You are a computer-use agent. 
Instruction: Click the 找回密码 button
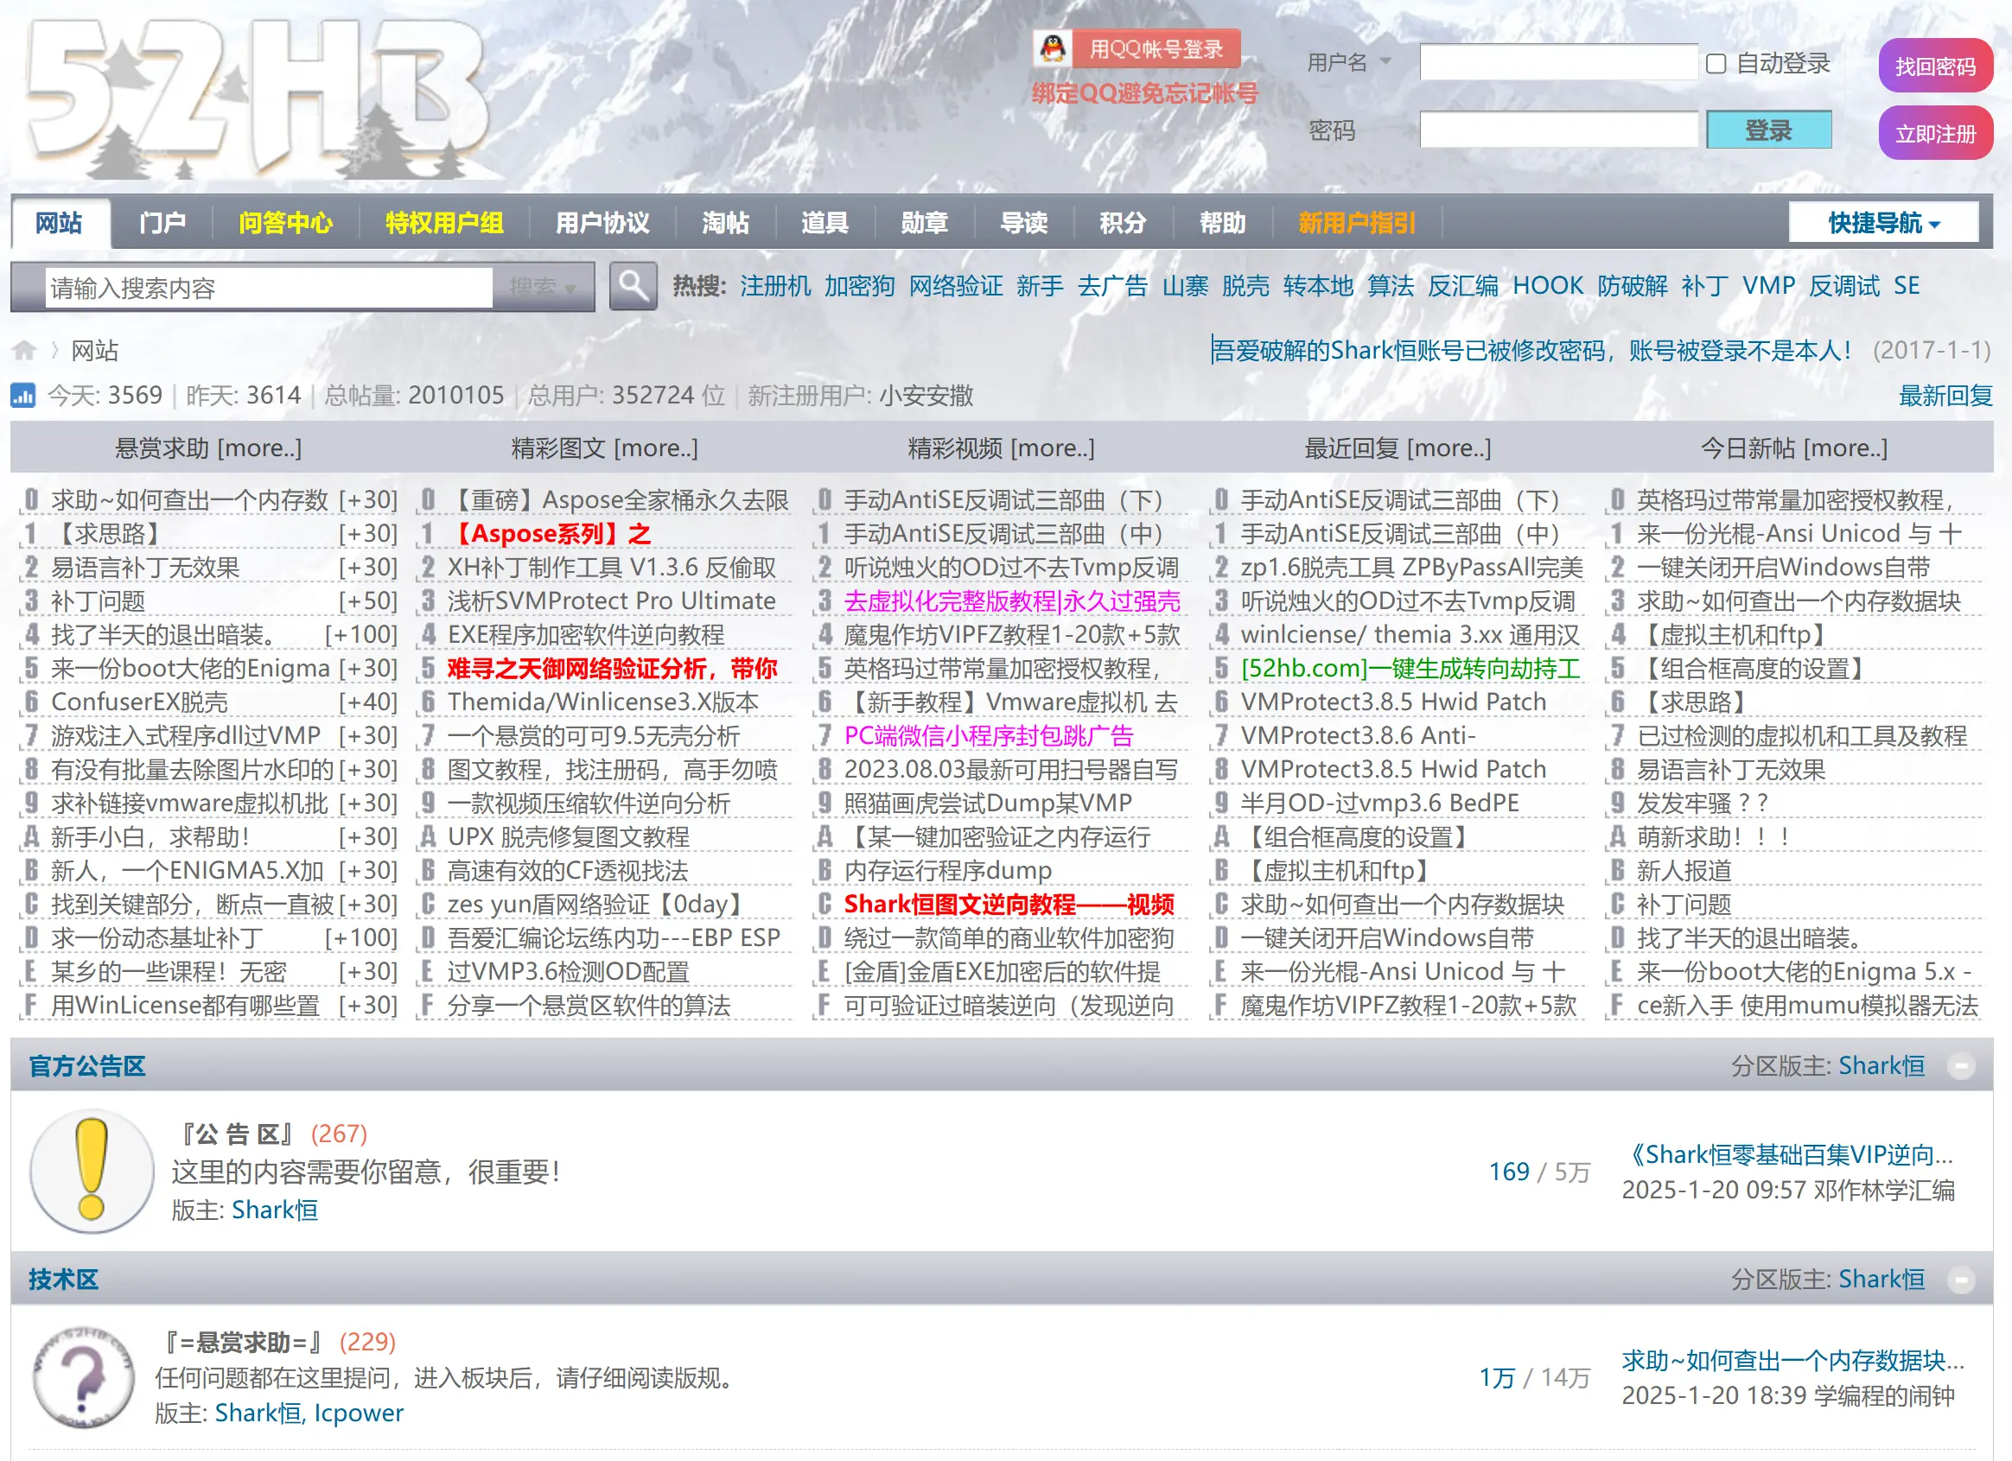(1935, 67)
